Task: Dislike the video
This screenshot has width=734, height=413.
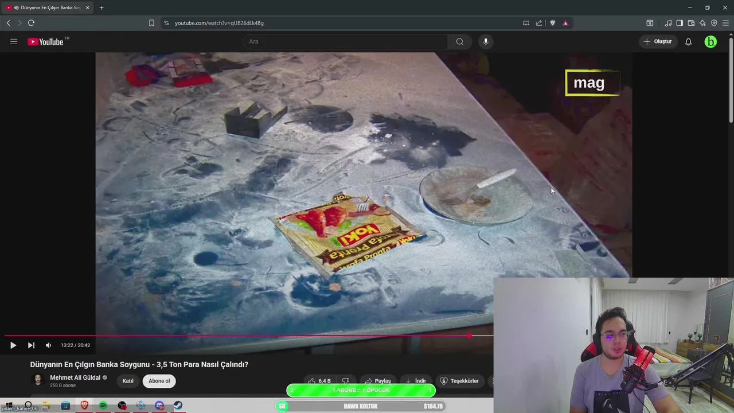Action: point(345,381)
